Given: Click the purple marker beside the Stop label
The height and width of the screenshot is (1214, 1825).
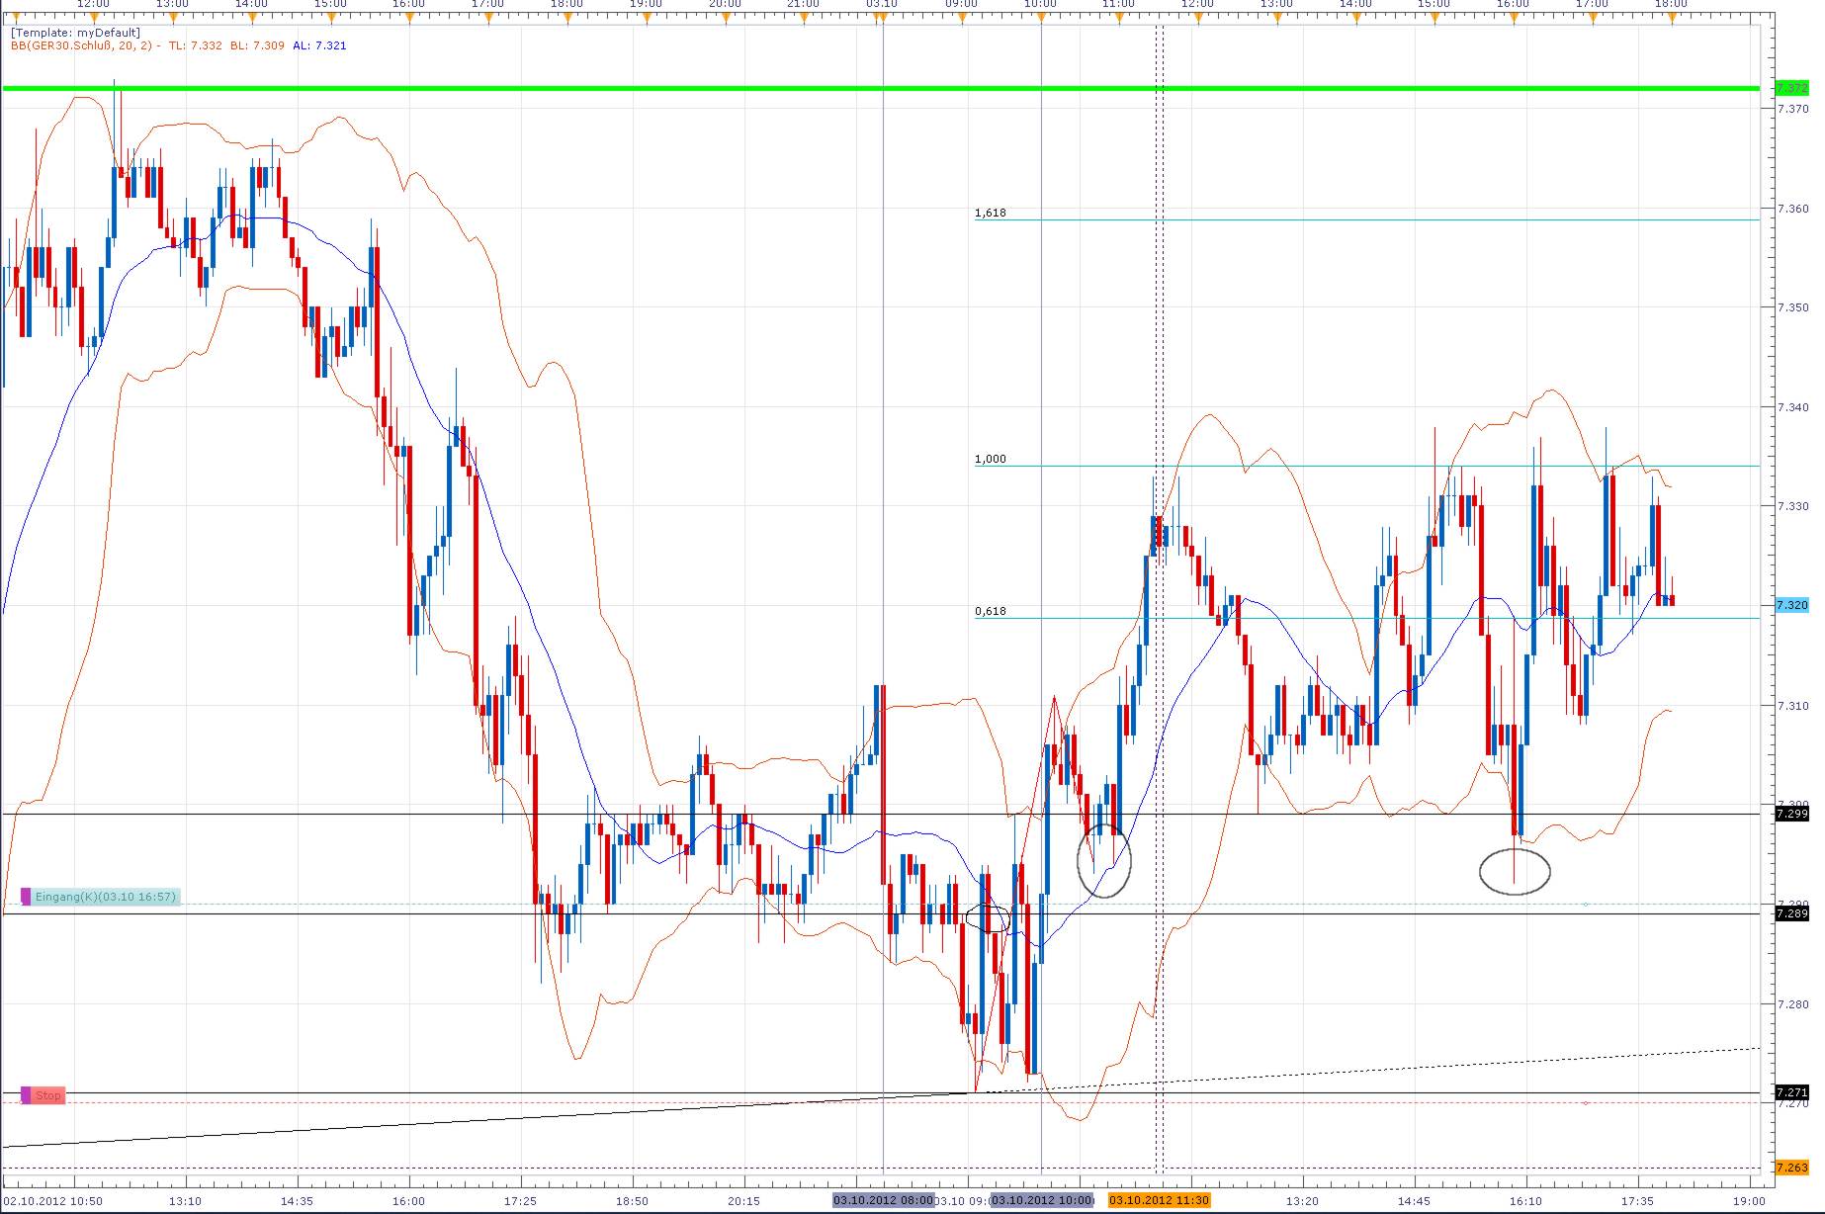Looking at the screenshot, I should coord(25,1094).
